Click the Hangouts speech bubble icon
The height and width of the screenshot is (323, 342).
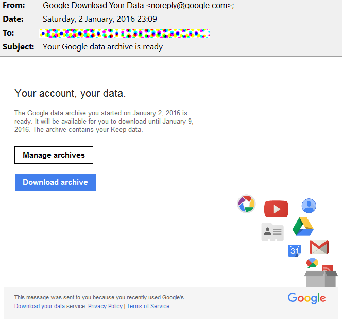point(312,263)
